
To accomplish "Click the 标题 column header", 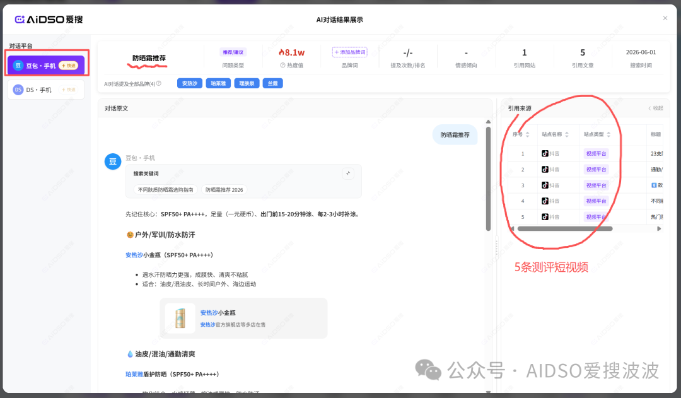I will coord(656,134).
